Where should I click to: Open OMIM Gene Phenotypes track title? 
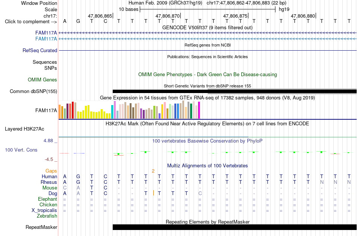pos(207,75)
